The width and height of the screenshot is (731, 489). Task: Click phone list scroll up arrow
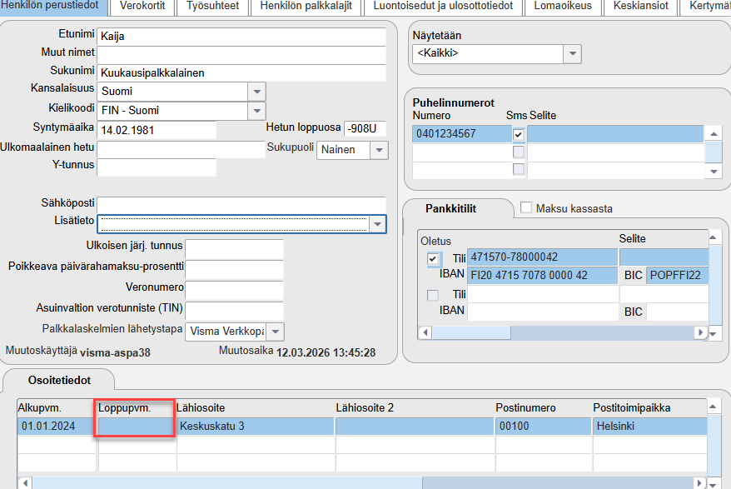point(714,134)
